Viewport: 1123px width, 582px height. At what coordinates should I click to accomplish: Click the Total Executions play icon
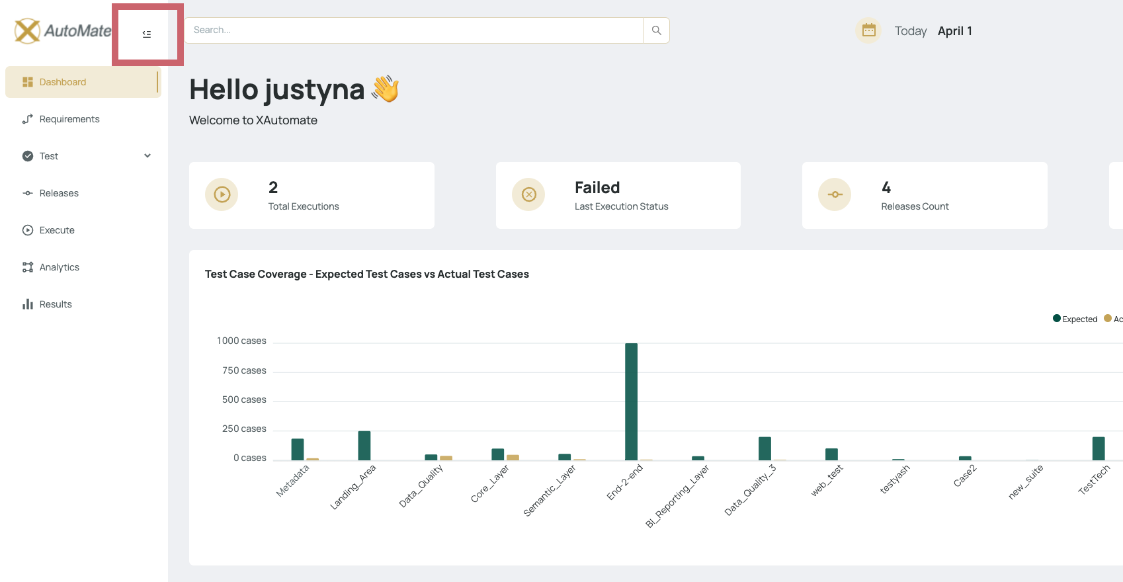222,194
